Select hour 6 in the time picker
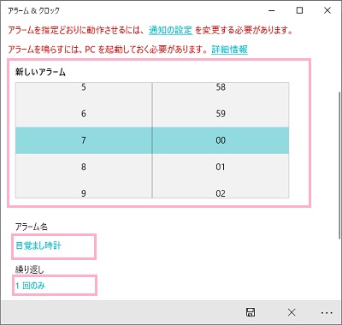342x325 pixels. 84,114
